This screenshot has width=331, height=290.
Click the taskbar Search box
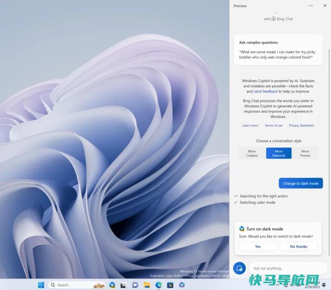pos(77,285)
